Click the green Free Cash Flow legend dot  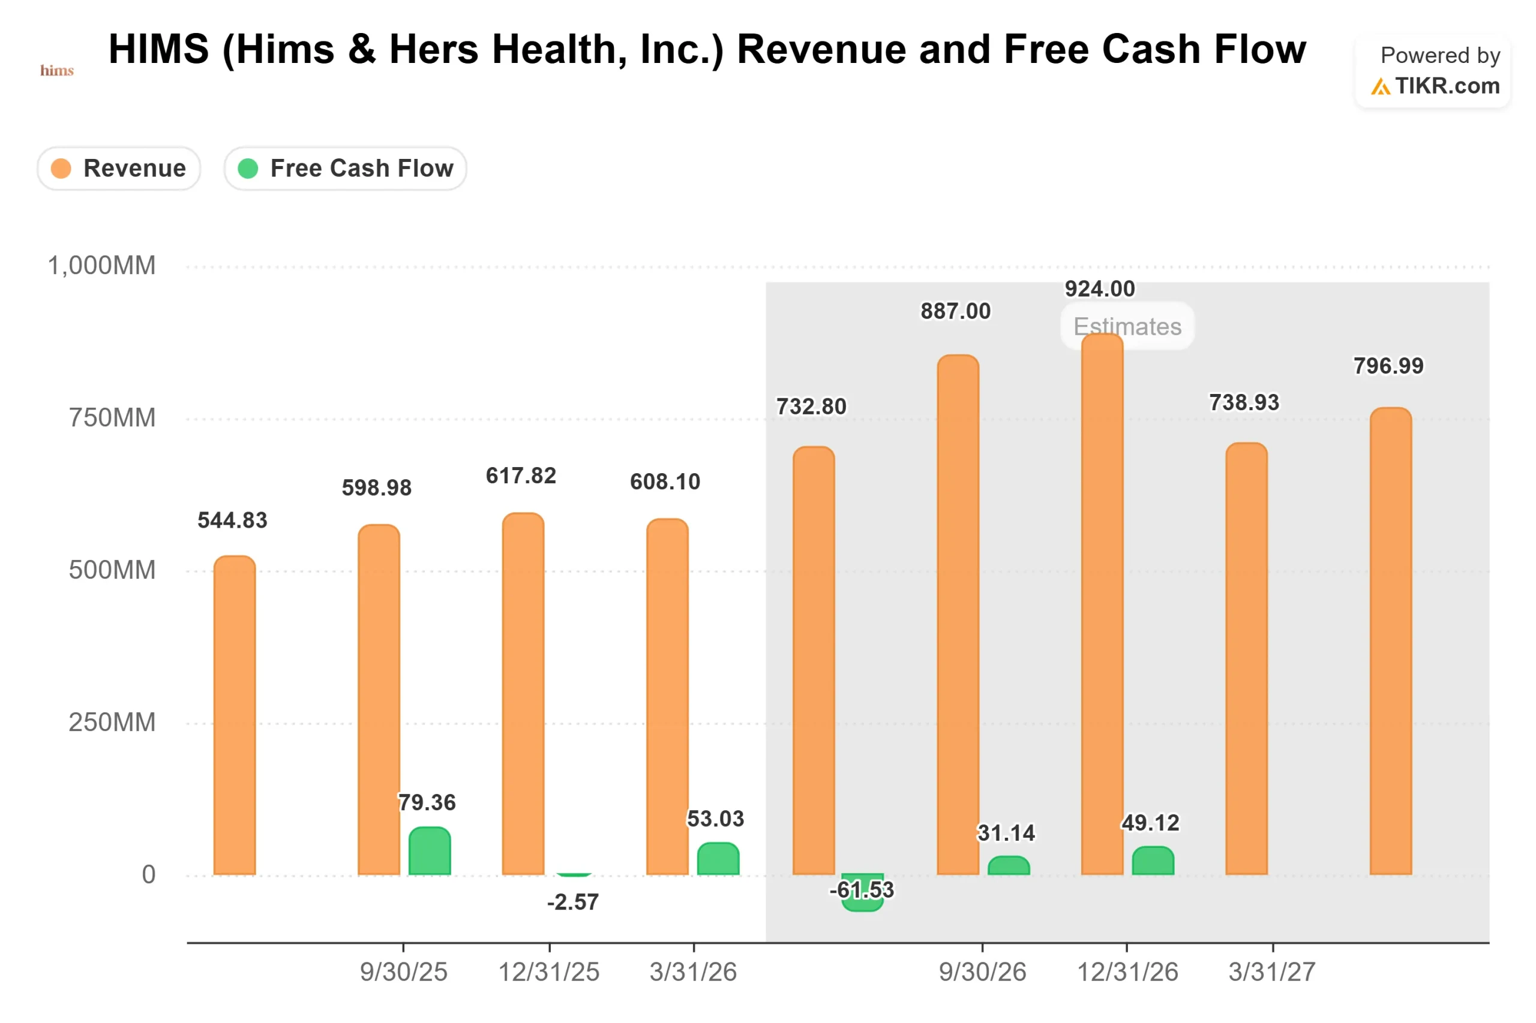pyautogui.click(x=248, y=169)
